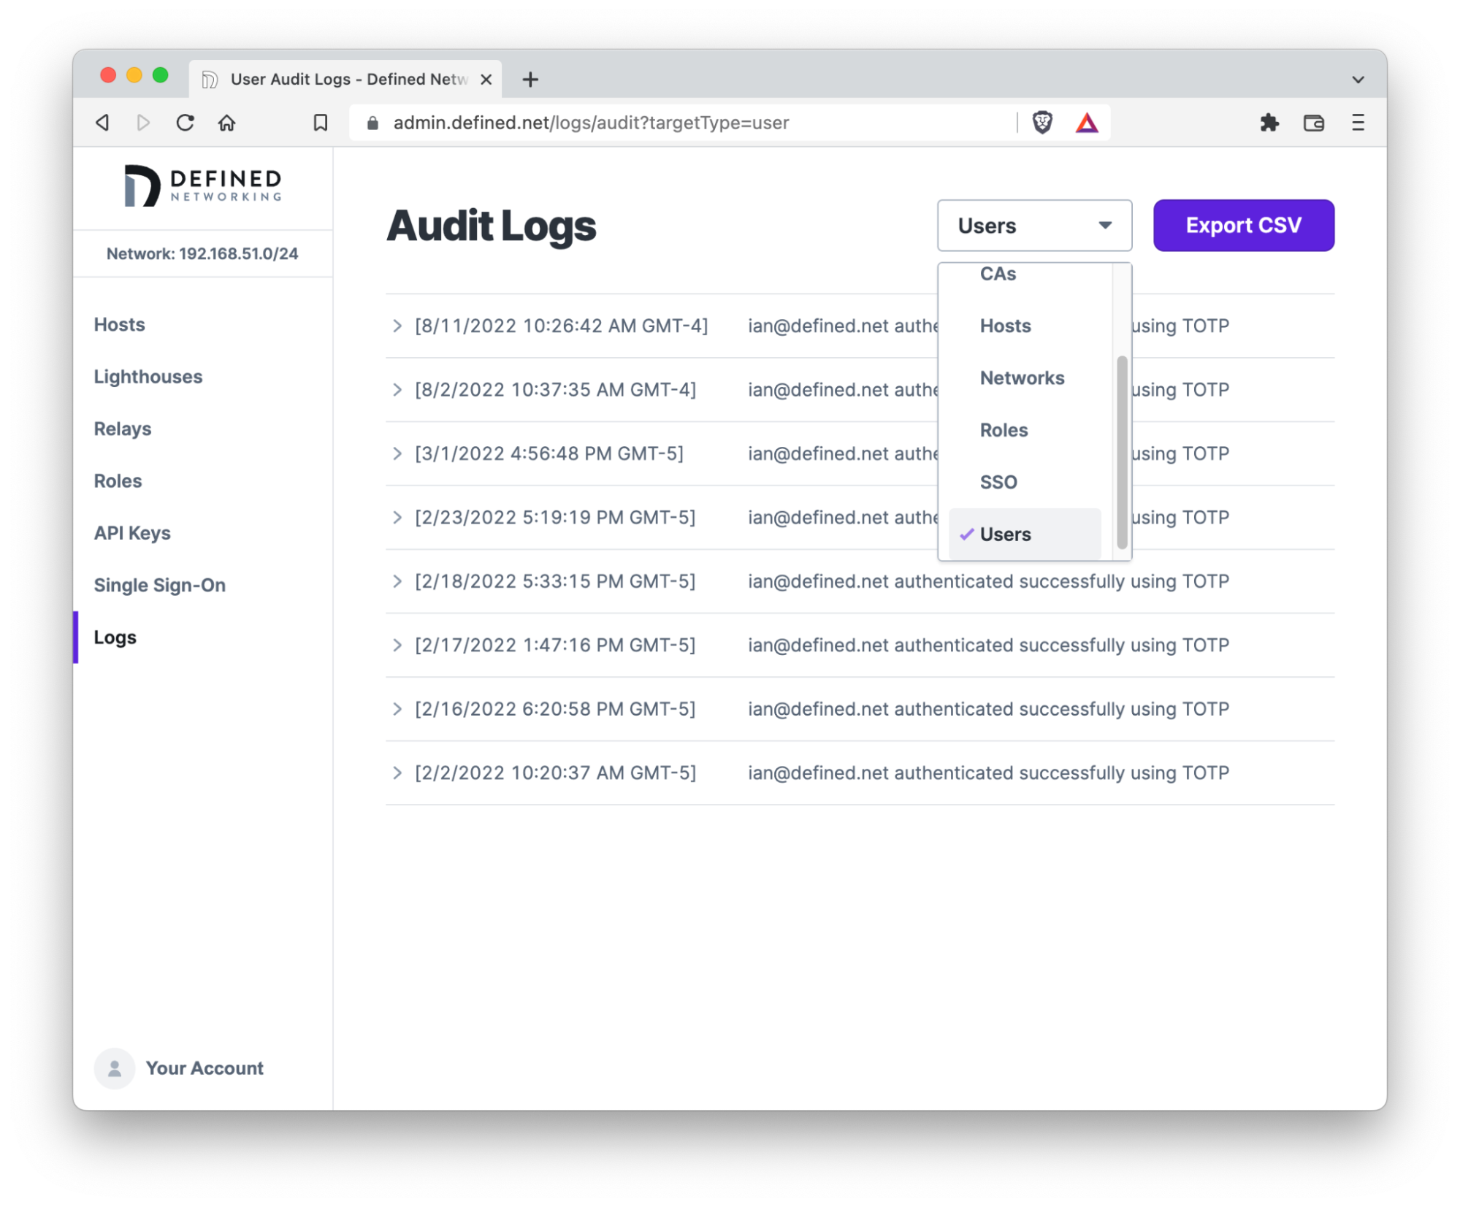
Task: Click the Export CSV button
Action: tap(1243, 225)
